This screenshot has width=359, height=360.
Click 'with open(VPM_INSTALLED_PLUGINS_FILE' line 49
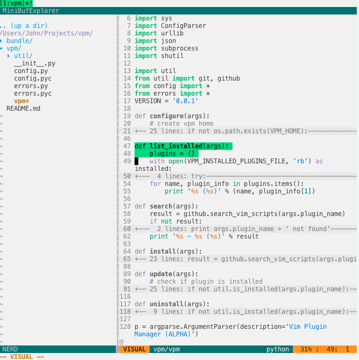tap(236, 161)
